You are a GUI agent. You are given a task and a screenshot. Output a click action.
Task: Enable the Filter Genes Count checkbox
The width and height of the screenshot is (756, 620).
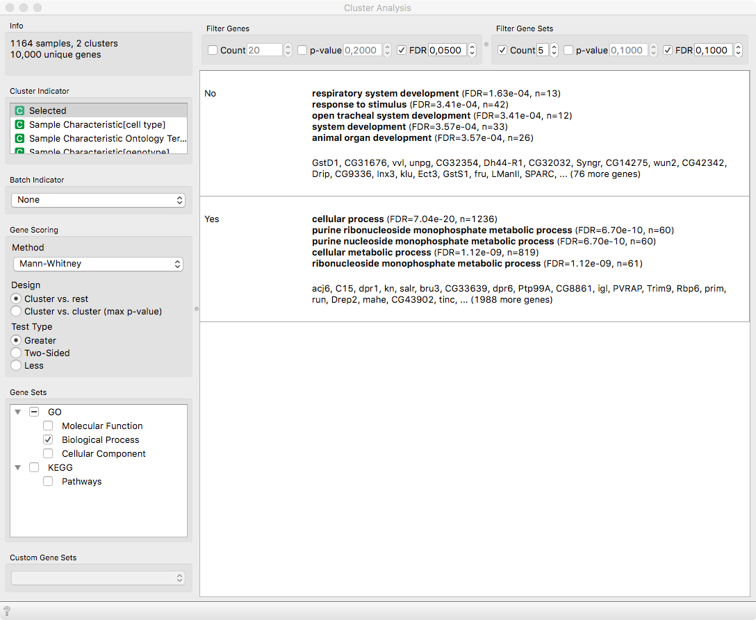[213, 50]
